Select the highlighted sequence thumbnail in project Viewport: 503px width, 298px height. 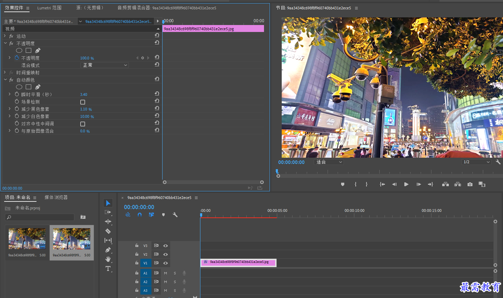[72, 239]
